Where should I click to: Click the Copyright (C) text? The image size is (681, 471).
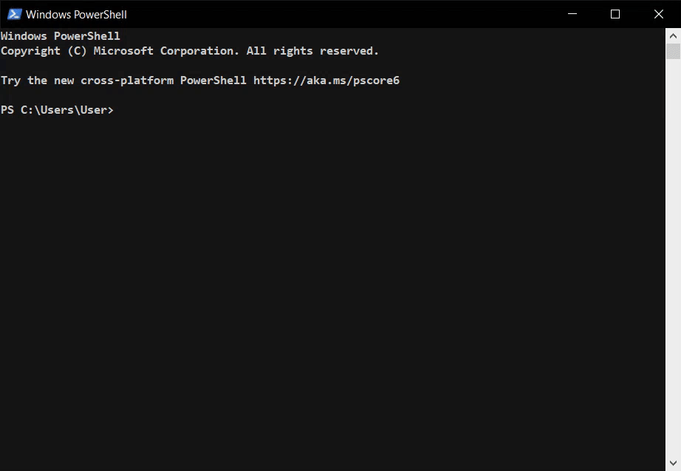44,51
